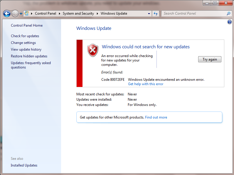Open Get help with this error link
Viewport: 234px width, 175px height.
(146, 84)
